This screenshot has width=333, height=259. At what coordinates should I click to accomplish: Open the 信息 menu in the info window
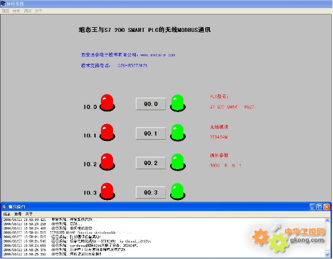(7, 214)
